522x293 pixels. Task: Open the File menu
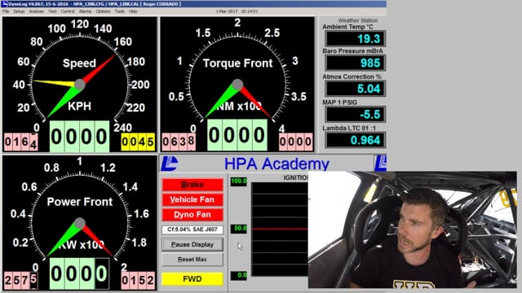[6, 11]
